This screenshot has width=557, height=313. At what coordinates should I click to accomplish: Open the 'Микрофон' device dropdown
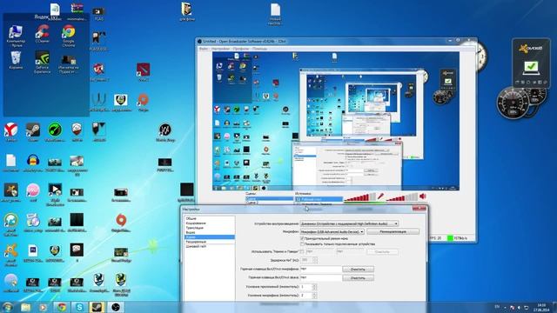(x=332, y=231)
